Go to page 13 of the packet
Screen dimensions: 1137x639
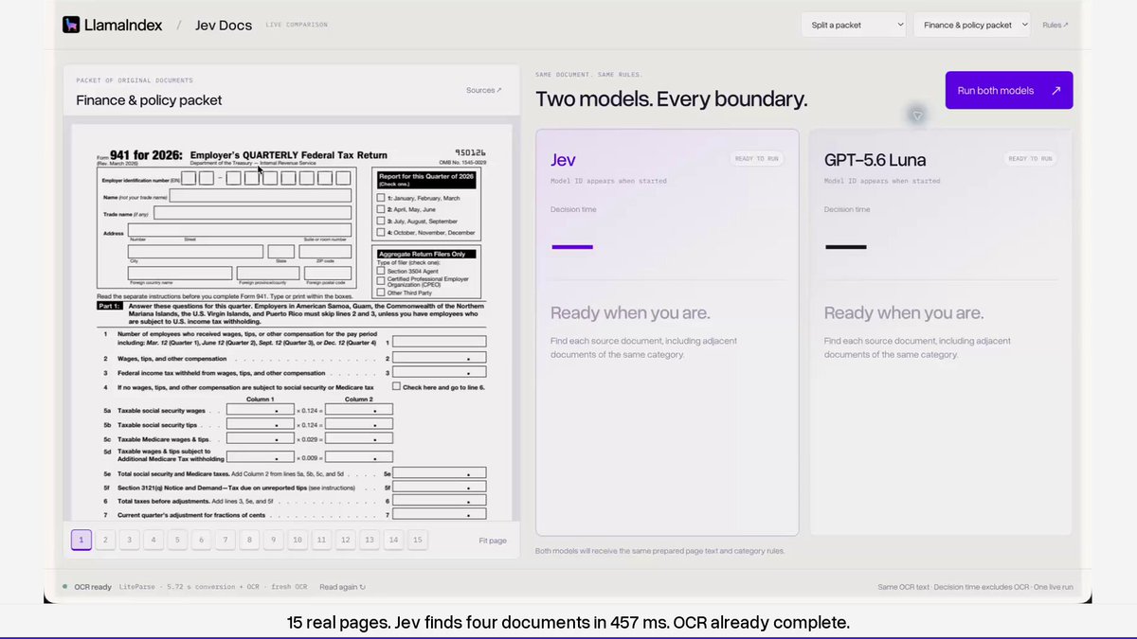(370, 540)
